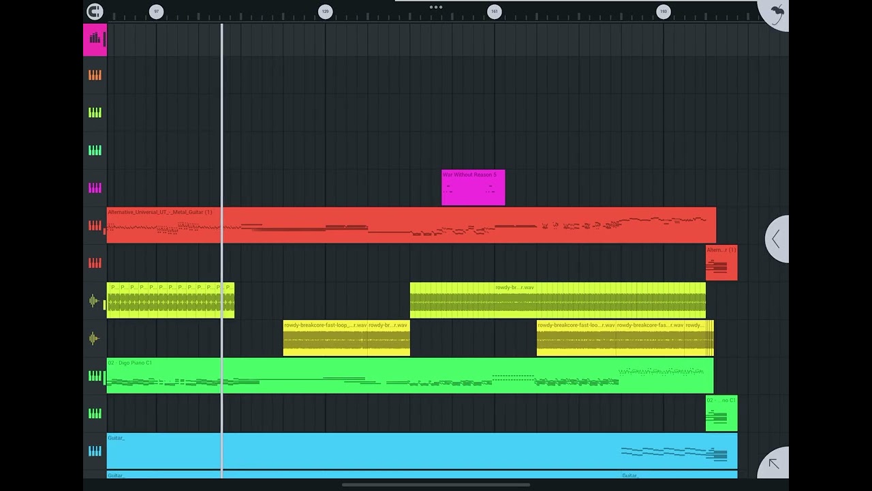Image resolution: width=872 pixels, height=491 pixels.
Task: Select the long lime rowdy-br...r.wav clip
Action: (x=558, y=300)
